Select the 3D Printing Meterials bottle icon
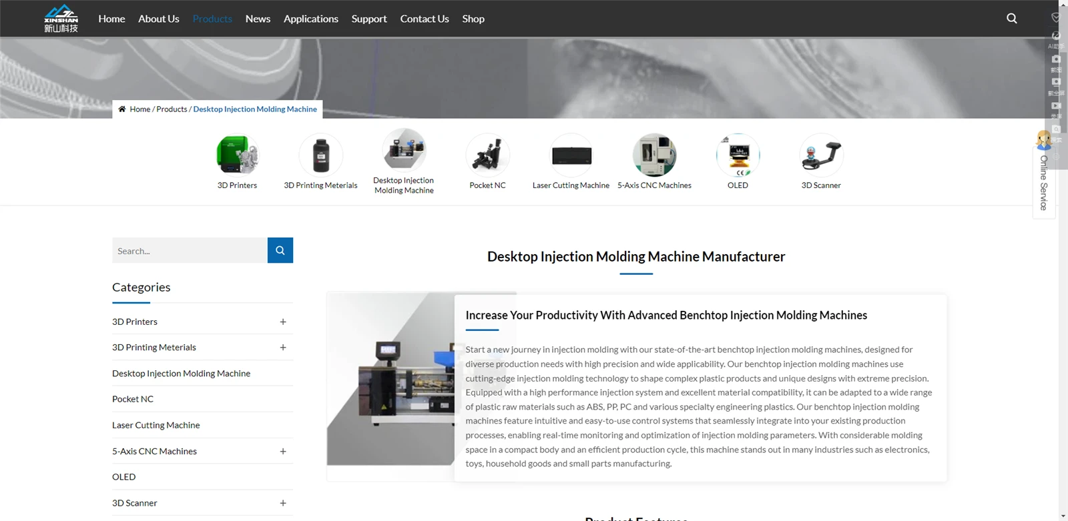 point(320,154)
